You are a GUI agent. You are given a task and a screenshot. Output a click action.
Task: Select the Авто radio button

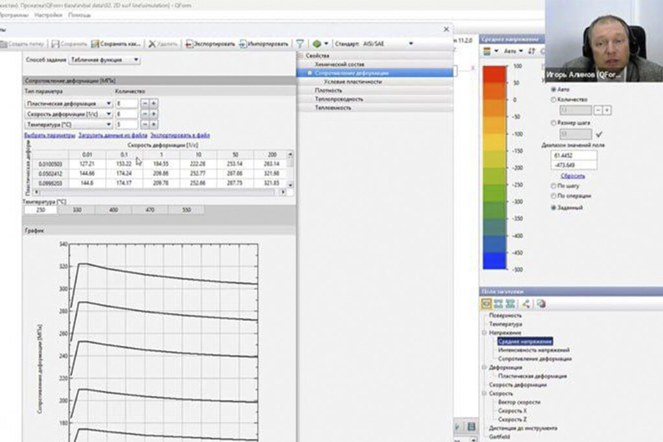(x=552, y=91)
